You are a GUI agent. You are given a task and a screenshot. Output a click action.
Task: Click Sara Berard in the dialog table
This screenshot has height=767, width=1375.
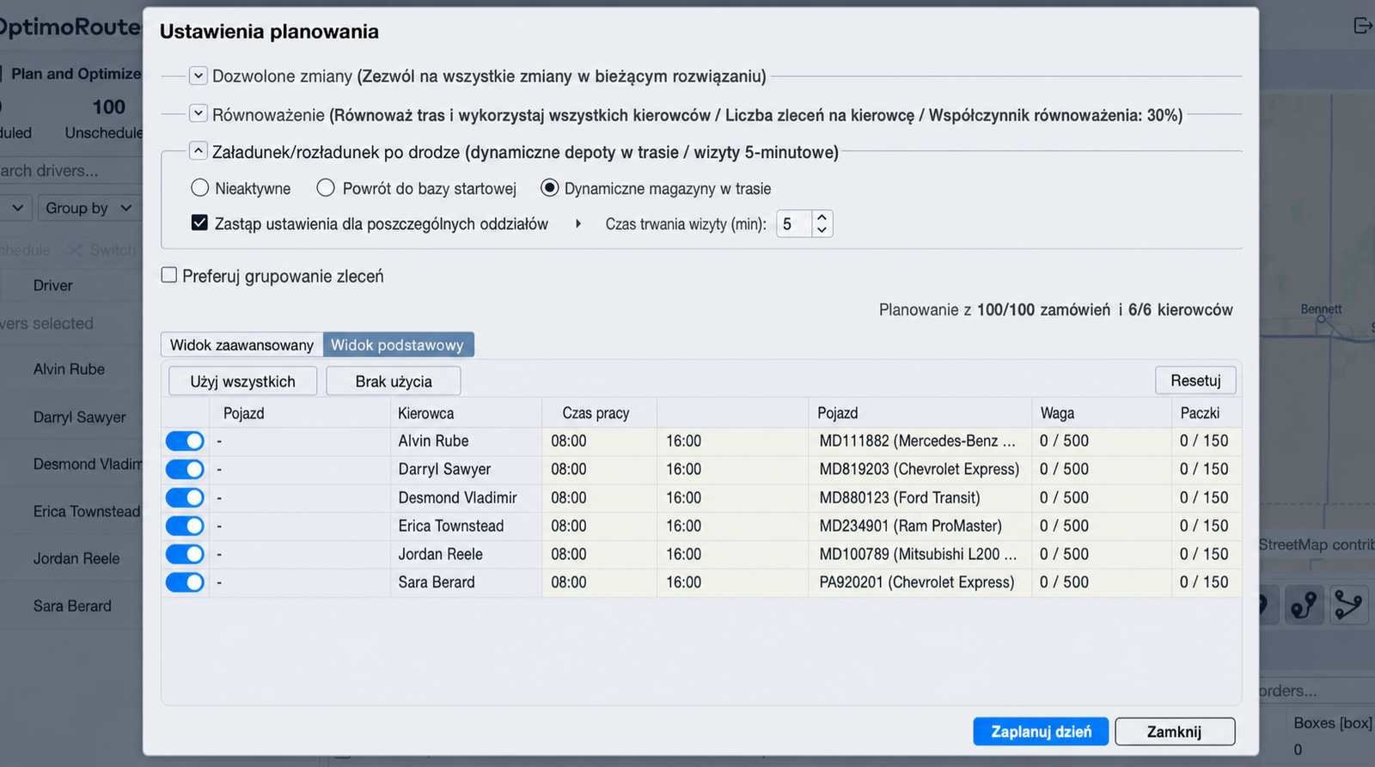click(x=437, y=582)
